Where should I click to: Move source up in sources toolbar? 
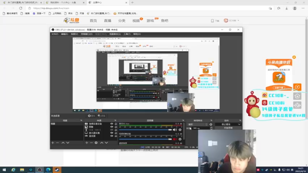tap(102, 143)
